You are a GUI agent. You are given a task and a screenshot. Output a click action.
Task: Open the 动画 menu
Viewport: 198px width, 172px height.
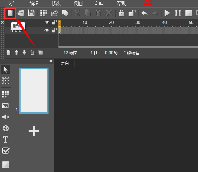click(100, 3)
